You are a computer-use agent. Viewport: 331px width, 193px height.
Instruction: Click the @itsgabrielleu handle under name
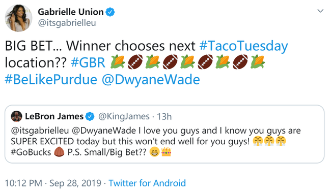click(x=67, y=23)
